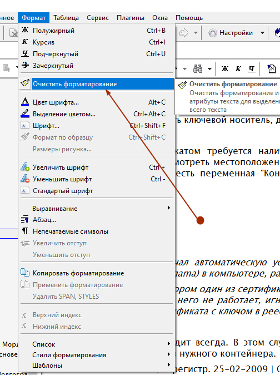280x375 pixels.
Task: Select Уменьшить шрифт menu entry
Action: (x=97, y=179)
